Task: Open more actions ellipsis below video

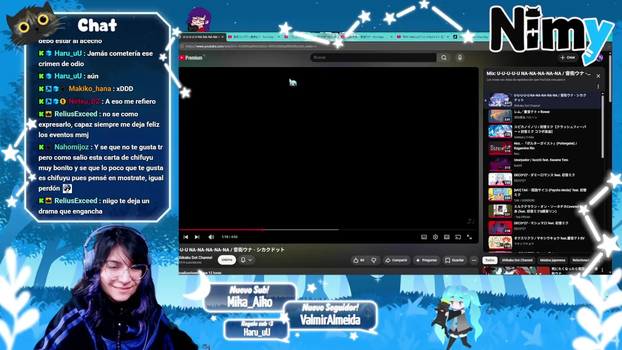Action: (x=474, y=260)
